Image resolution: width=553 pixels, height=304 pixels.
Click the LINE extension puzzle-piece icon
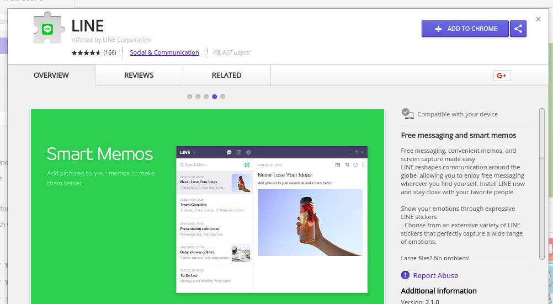49,28
